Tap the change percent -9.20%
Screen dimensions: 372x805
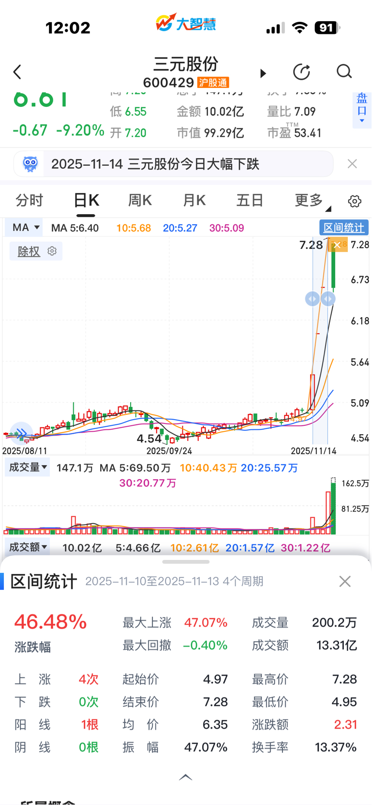click(80, 131)
